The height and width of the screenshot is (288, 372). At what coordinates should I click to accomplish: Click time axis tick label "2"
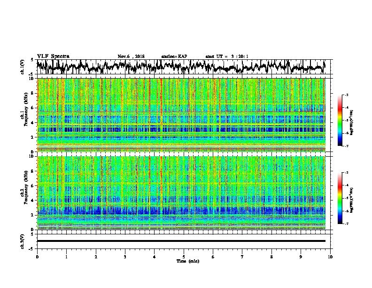pos(96,257)
